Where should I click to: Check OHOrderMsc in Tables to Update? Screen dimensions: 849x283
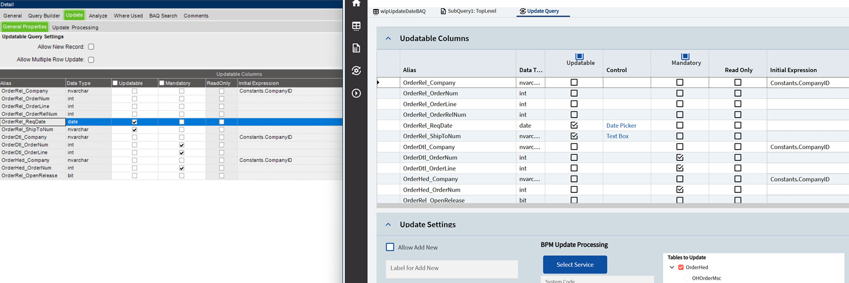pyautogui.click(x=687, y=278)
